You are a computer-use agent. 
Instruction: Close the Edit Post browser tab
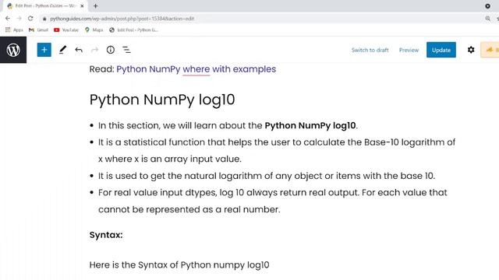pos(82,5)
